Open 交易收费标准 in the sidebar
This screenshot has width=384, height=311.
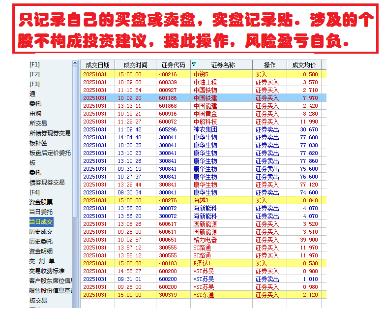47,271
